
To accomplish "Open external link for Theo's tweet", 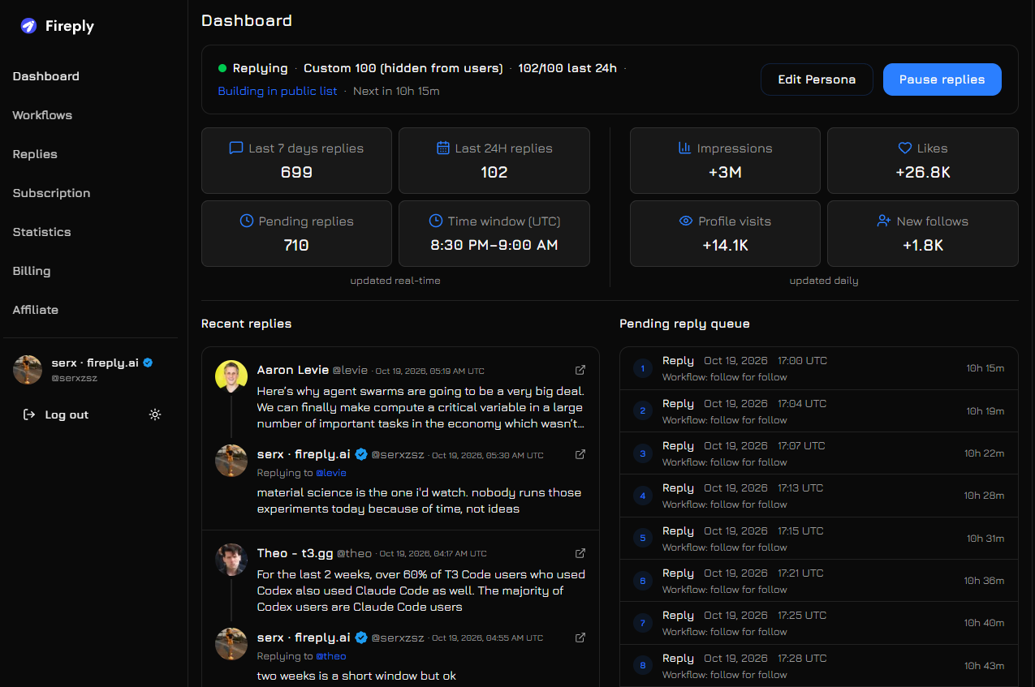I will [x=580, y=553].
